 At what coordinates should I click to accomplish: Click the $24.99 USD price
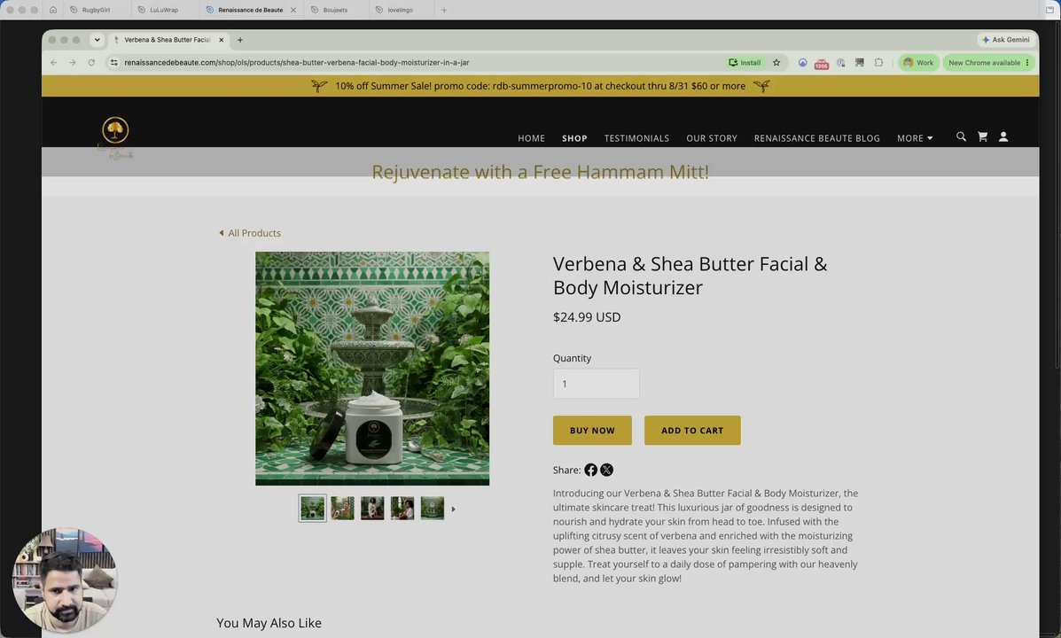pyautogui.click(x=587, y=316)
